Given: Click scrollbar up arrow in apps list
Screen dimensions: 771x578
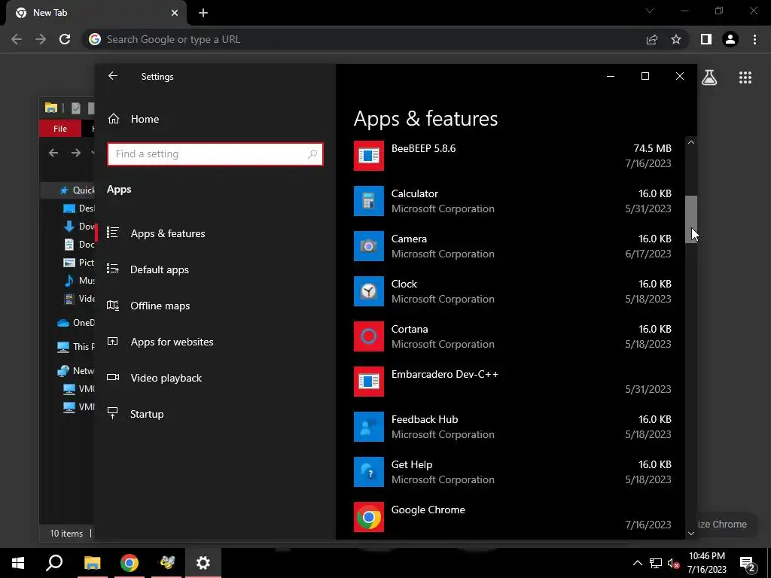Looking at the screenshot, I should (x=691, y=142).
